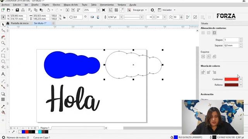Select the Freehand drawing tool
Viewport: 248px width, 139px height.
[x=3, y=50]
